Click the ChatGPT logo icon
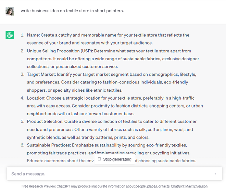The width and height of the screenshot is (226, 194). tap(10, 35)
